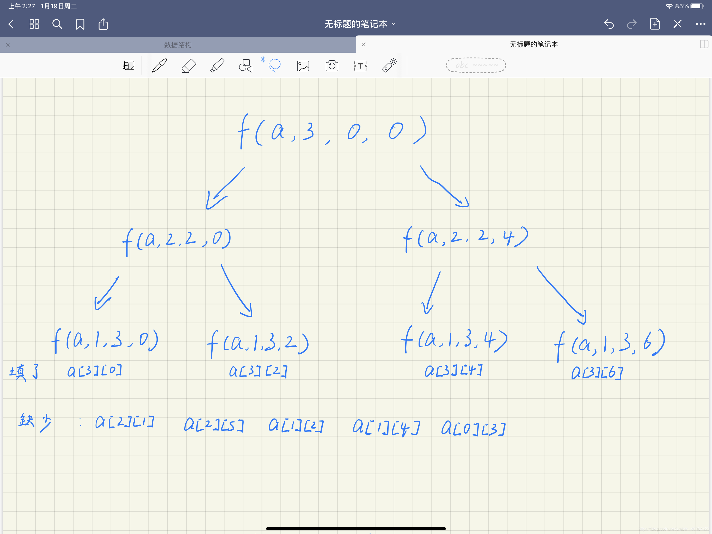Switch to the 无标题的笔记本 tab
The image size is (712, 534).
534,44
